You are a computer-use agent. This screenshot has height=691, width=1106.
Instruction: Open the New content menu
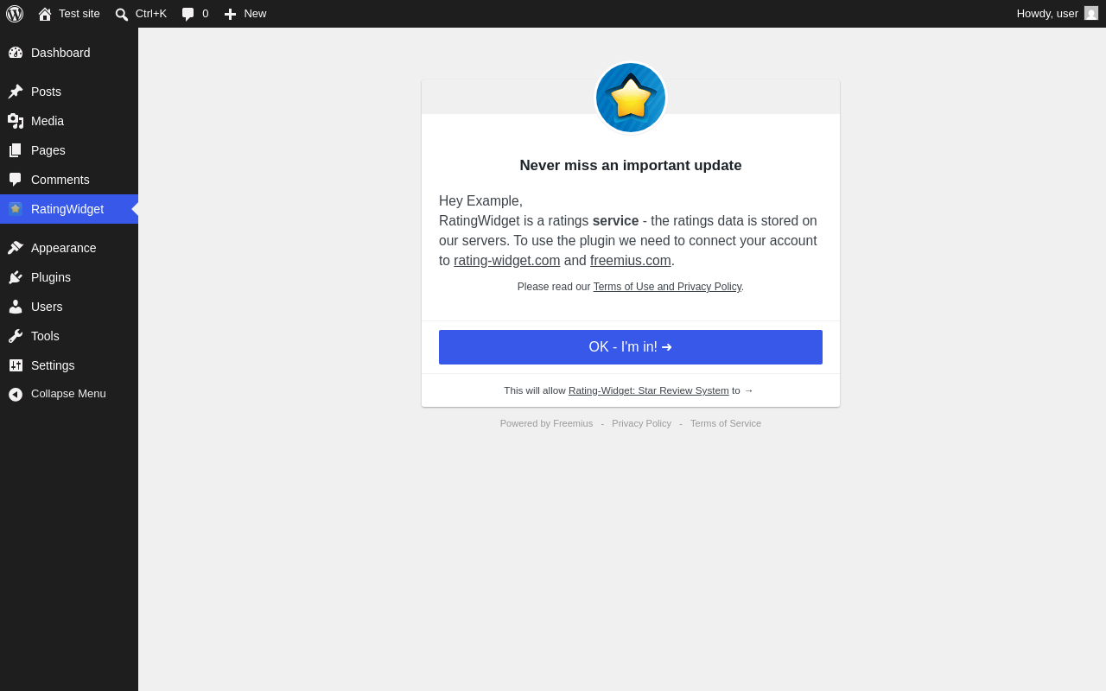245,14
